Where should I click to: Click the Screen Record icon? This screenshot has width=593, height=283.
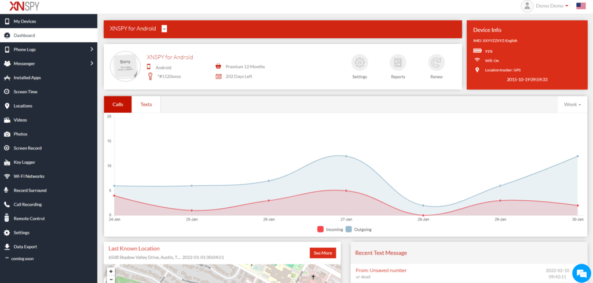[7, 148]
